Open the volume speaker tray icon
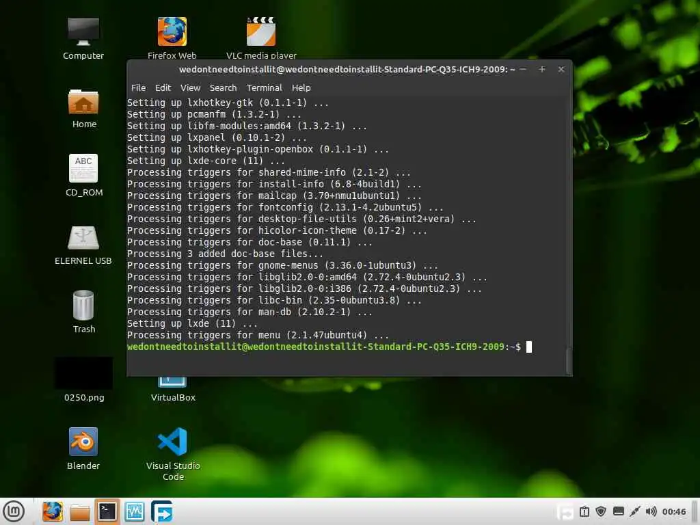The width and height of the screenshot is (700, 525). (x=651, y=511)
